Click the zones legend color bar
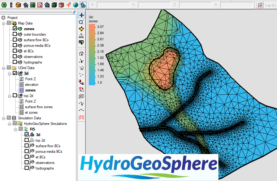 92,55
